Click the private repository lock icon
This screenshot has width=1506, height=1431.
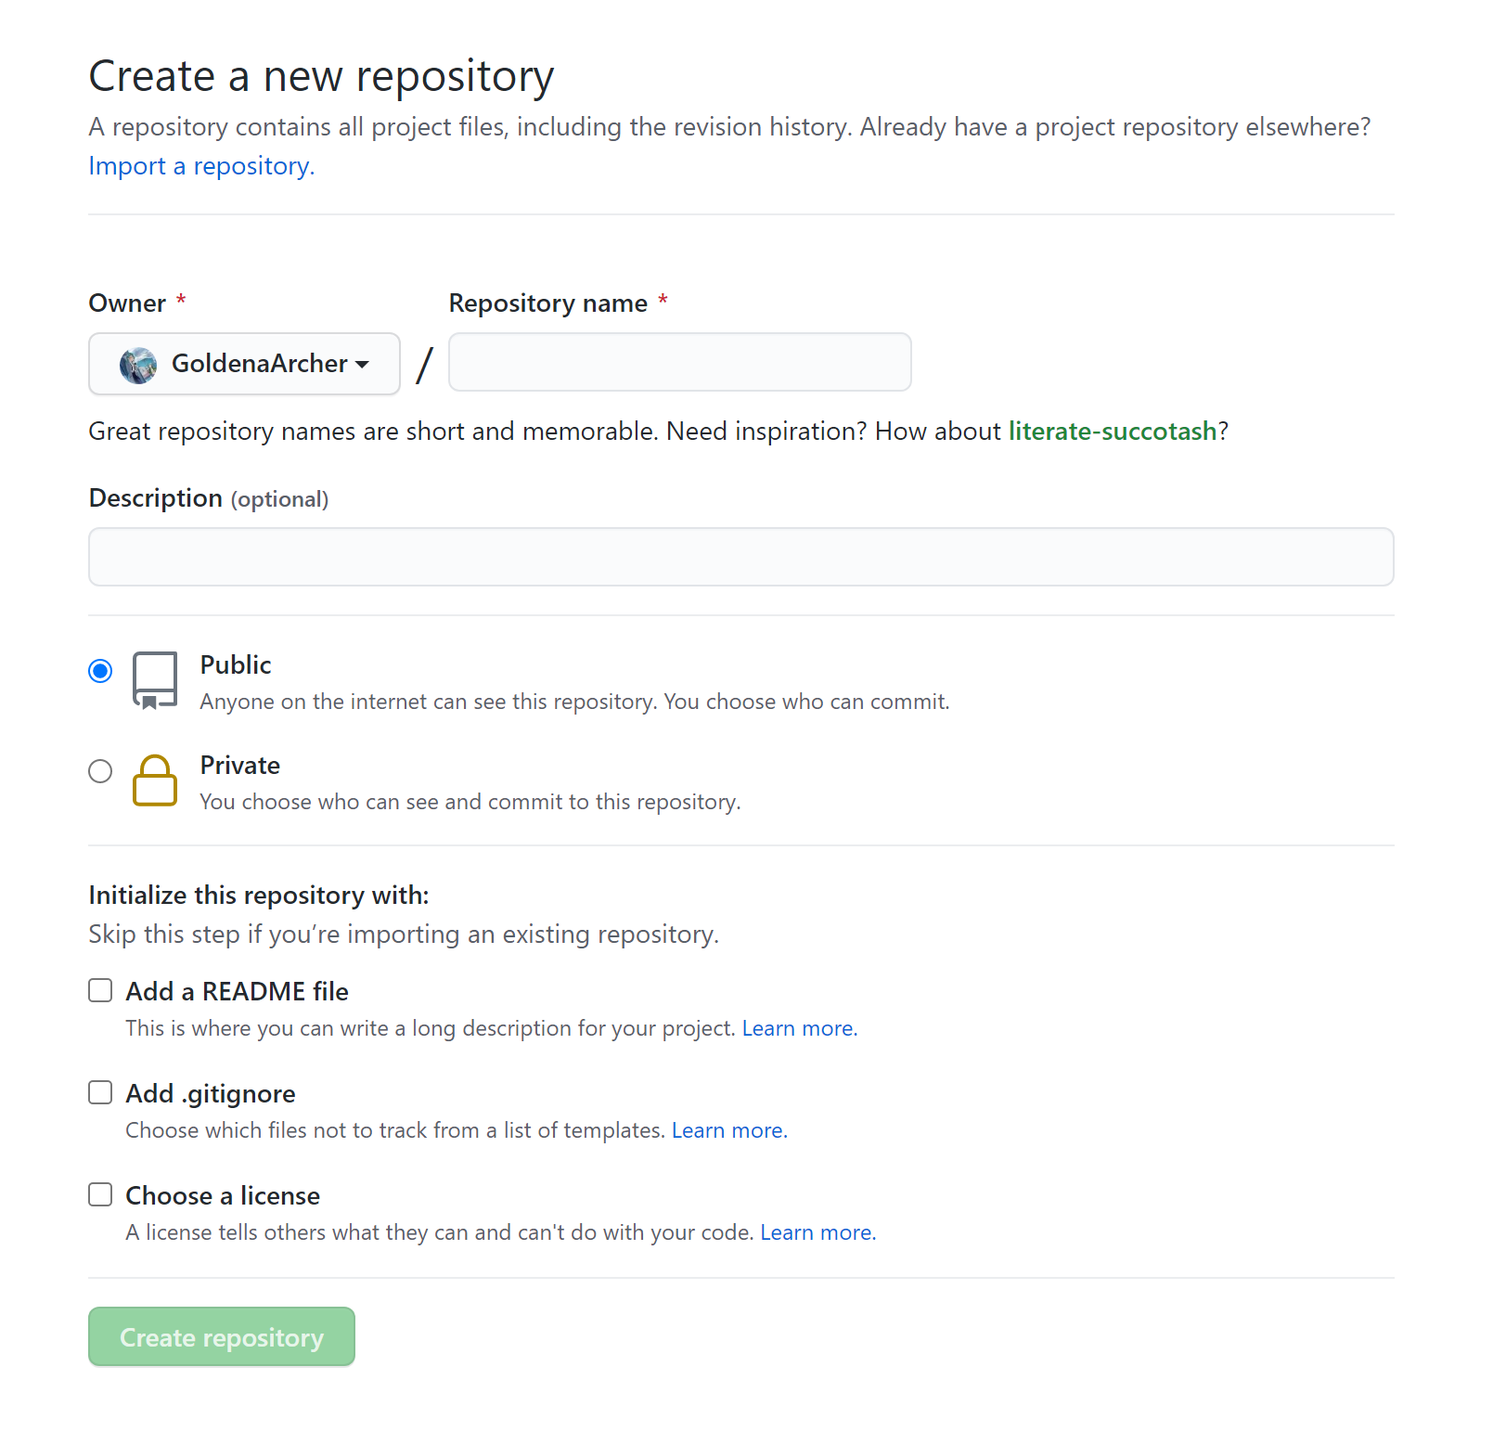(x=154, y=780)
